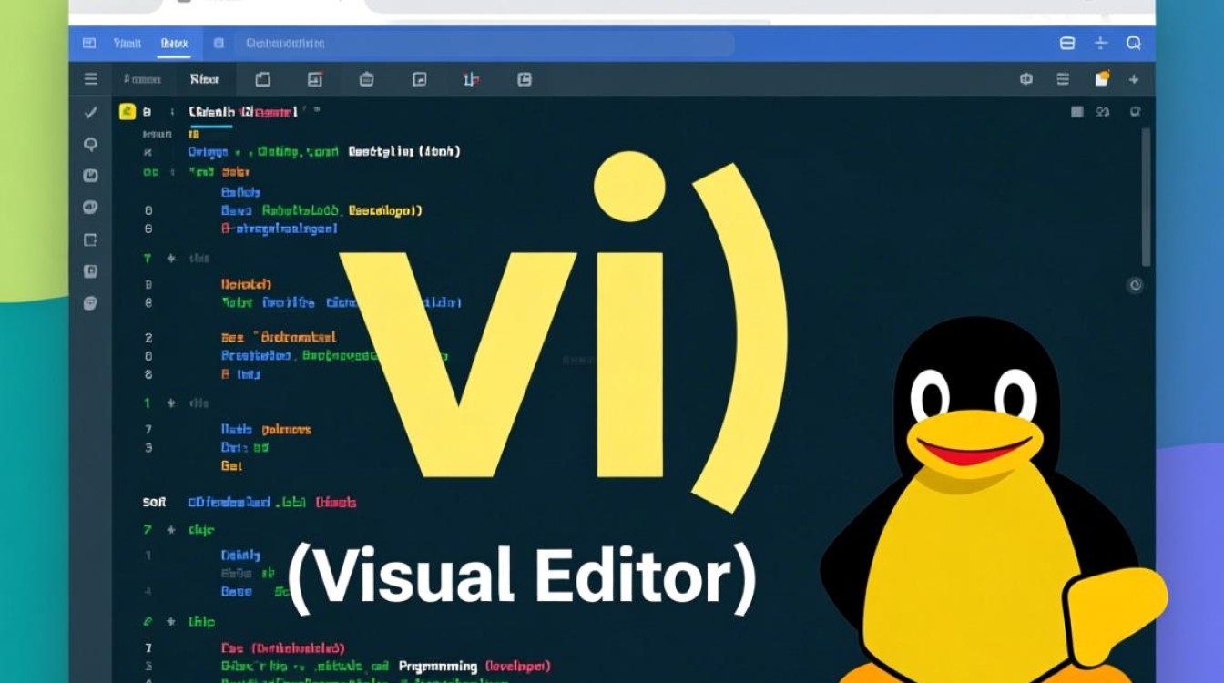Select the clipboard icon on the top toolbar
1224x683 pixels.
[x=263, y=79]
